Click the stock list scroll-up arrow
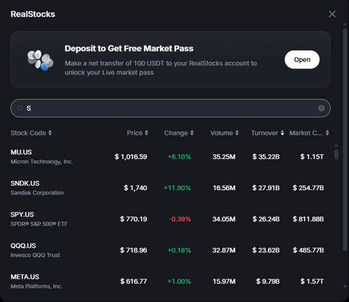The image size is (349, 302). (336, 145)
